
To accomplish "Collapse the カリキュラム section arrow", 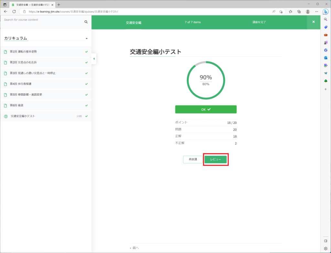I will point(86,38).
